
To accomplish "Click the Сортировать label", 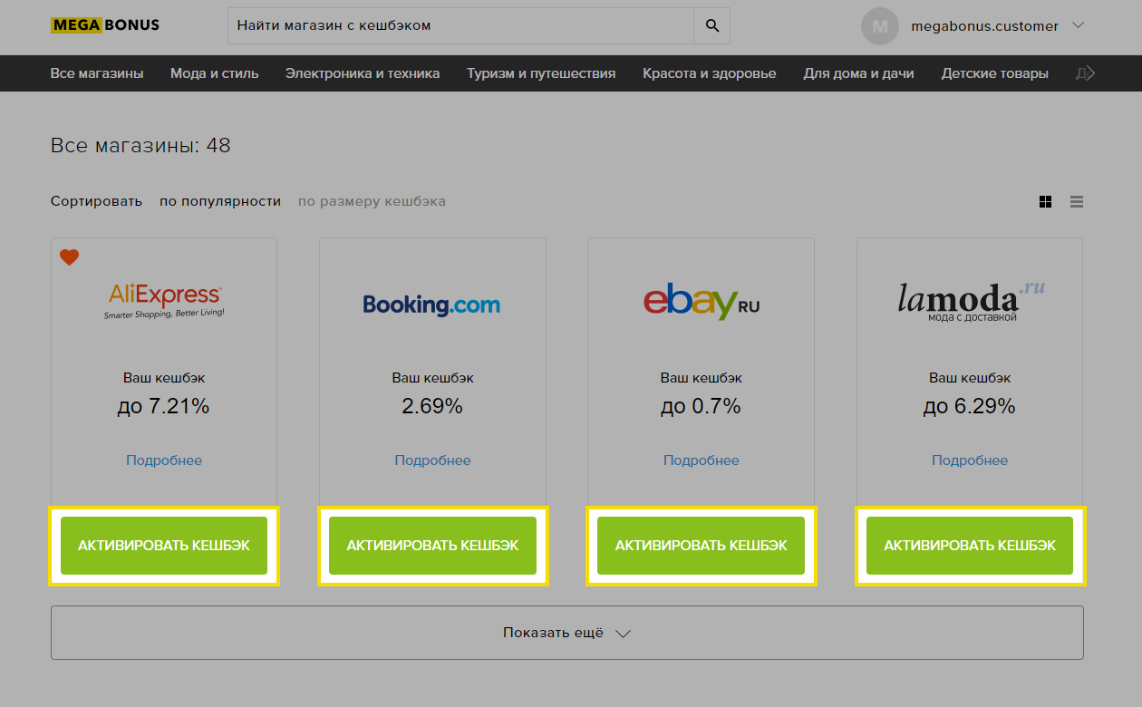I will tap(96, 201).
